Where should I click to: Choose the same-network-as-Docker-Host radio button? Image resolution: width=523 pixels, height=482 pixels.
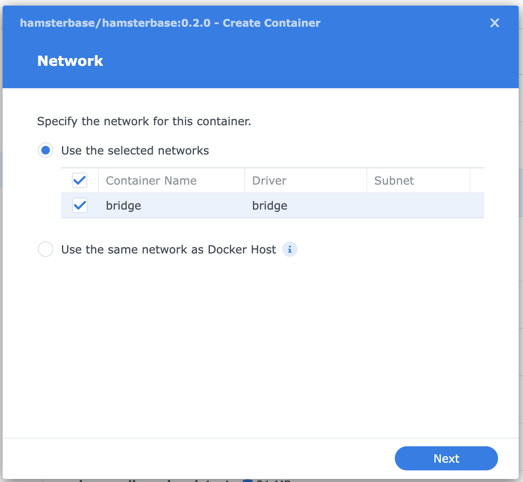[x=46, y=249]
